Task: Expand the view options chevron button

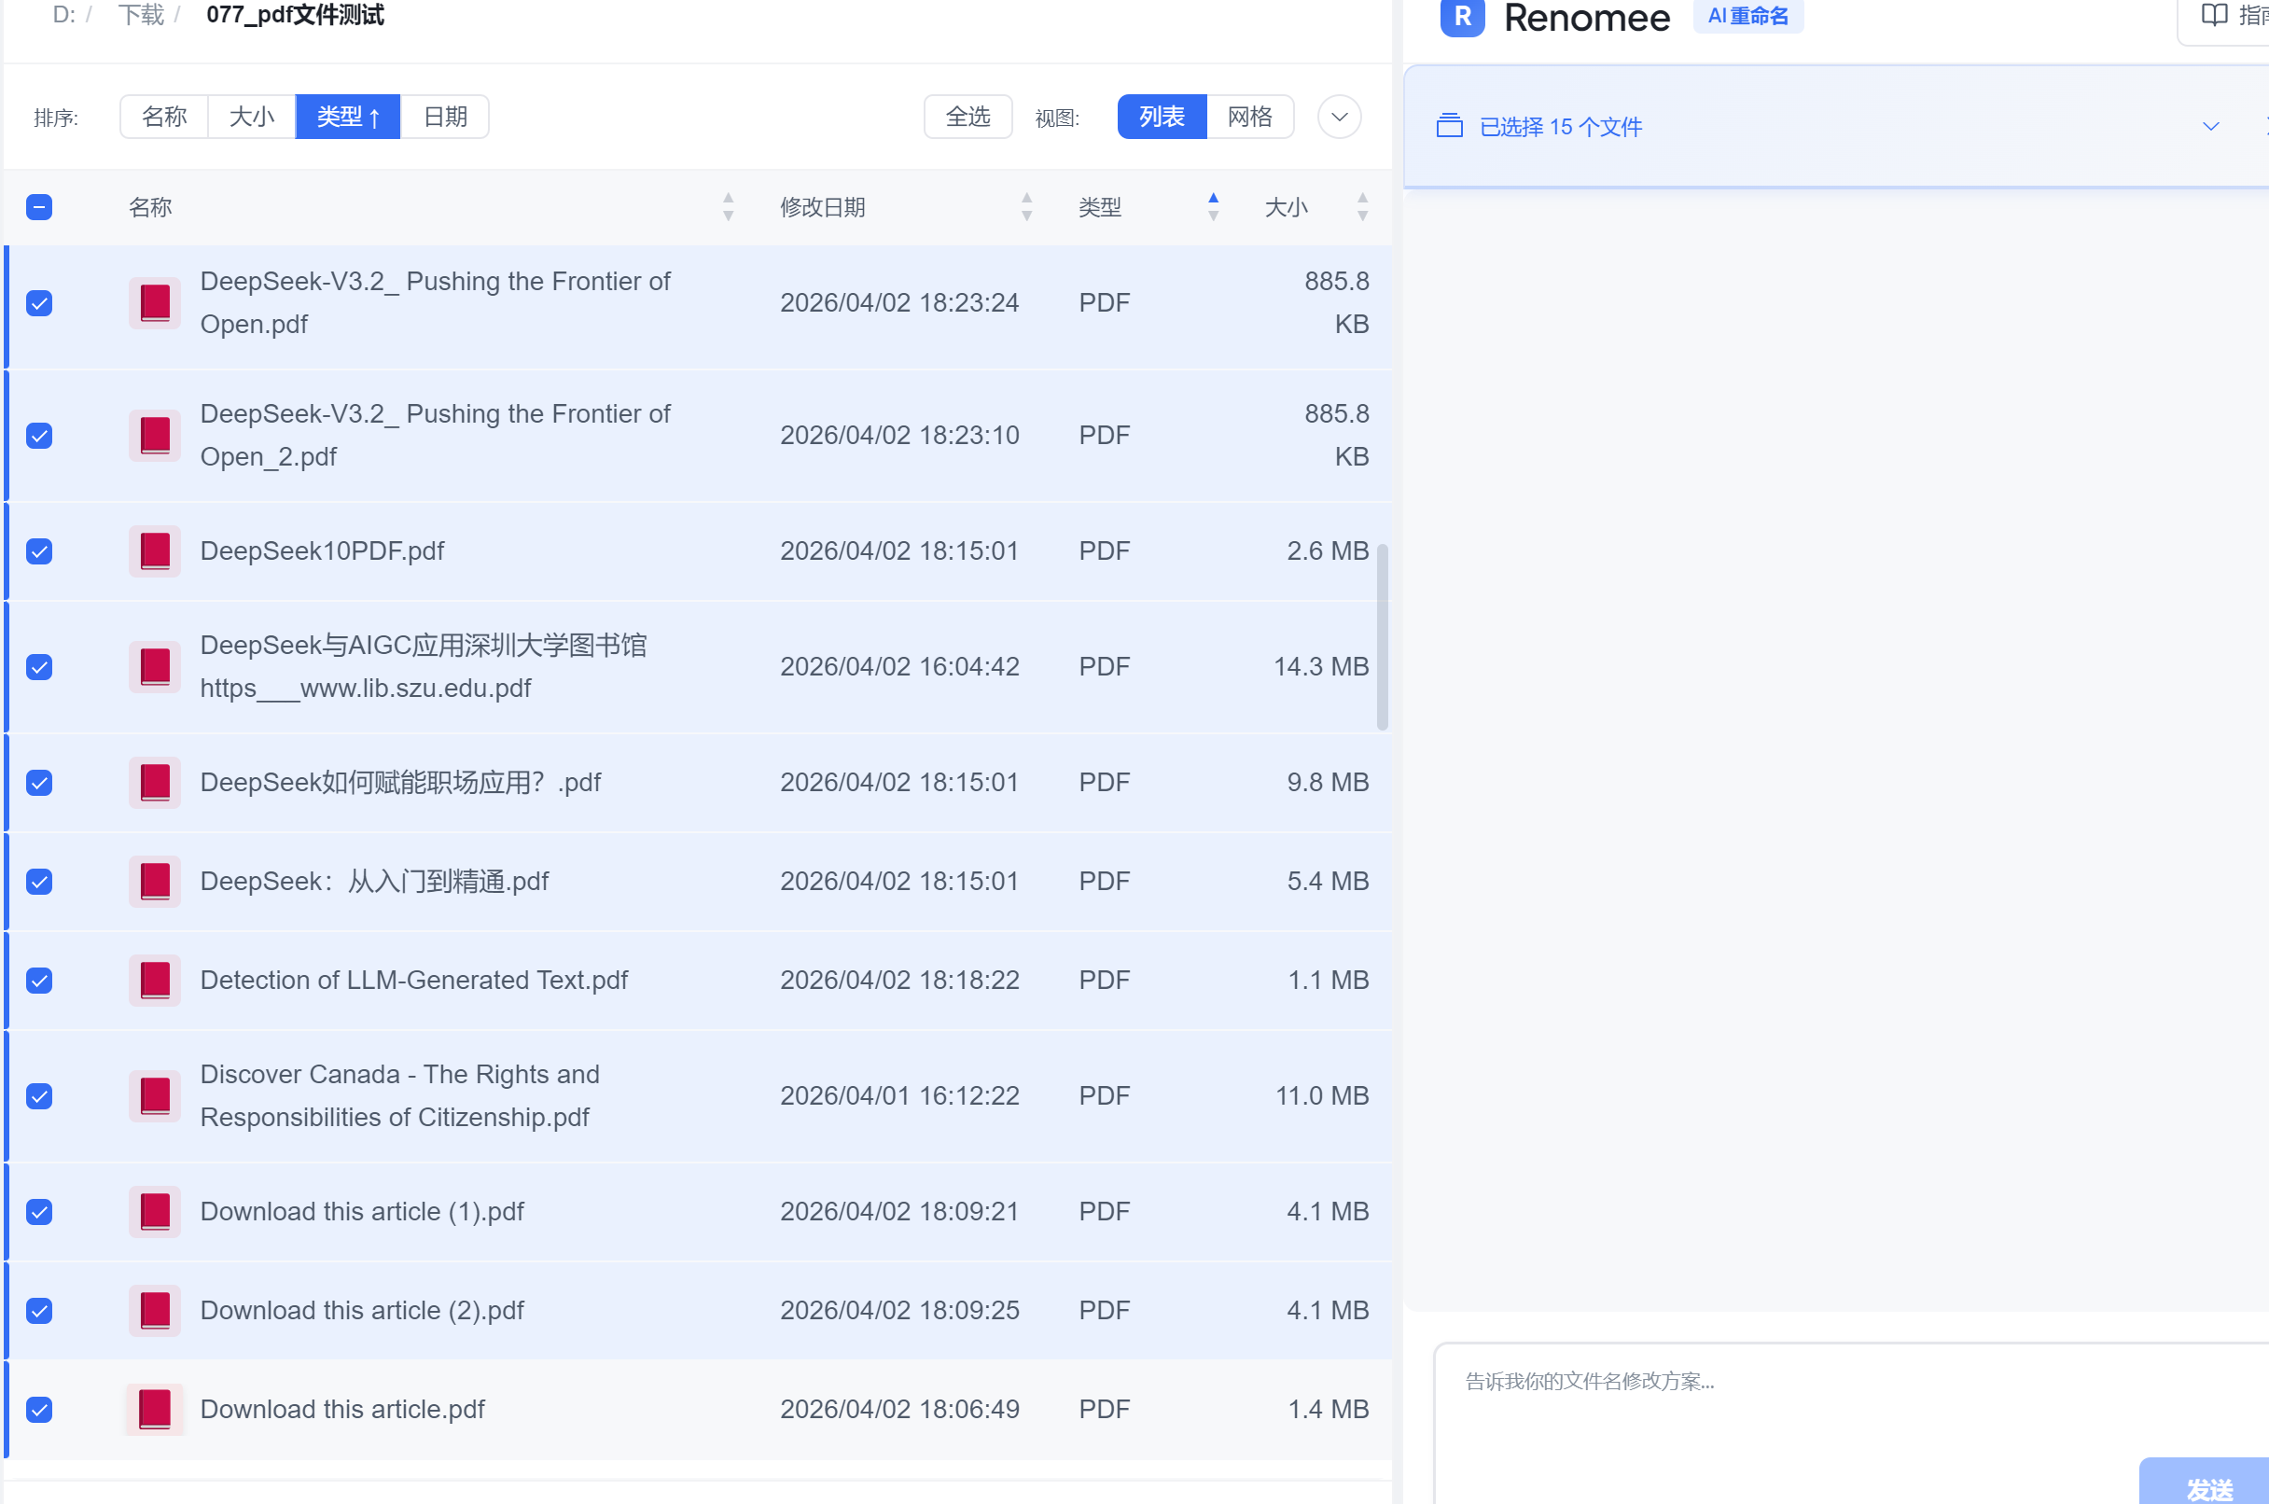Action: pyautogui.click(x=1339, y=117)
